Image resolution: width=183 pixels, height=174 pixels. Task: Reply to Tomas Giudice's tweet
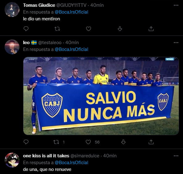pos(26,29)
